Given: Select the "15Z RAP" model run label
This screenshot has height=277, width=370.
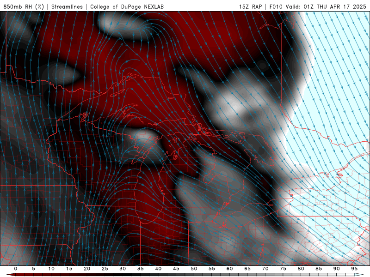Looking at the screenshot, I should (250, 6).
